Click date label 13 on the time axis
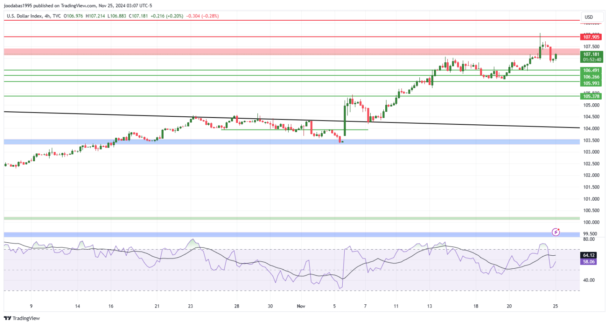This screenshot has height=325, width=609. point(430,306)
